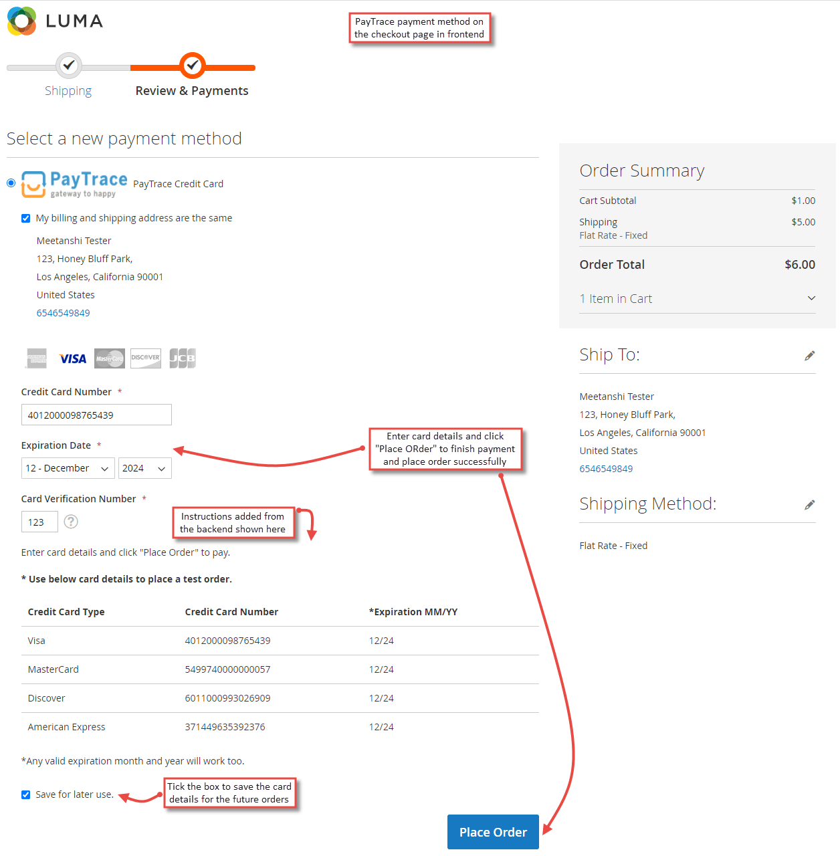
Task: Focus the Card Verification Number field
Action: click(x=39, y=522)
